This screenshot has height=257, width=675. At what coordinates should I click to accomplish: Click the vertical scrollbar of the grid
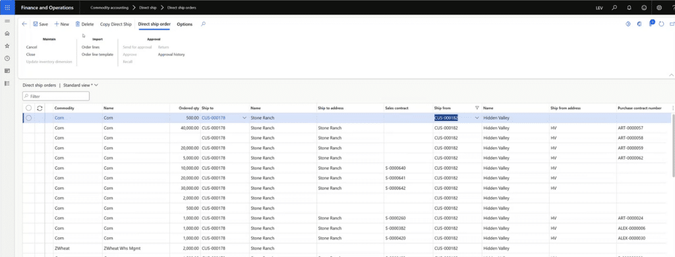(x=673, y=146)
